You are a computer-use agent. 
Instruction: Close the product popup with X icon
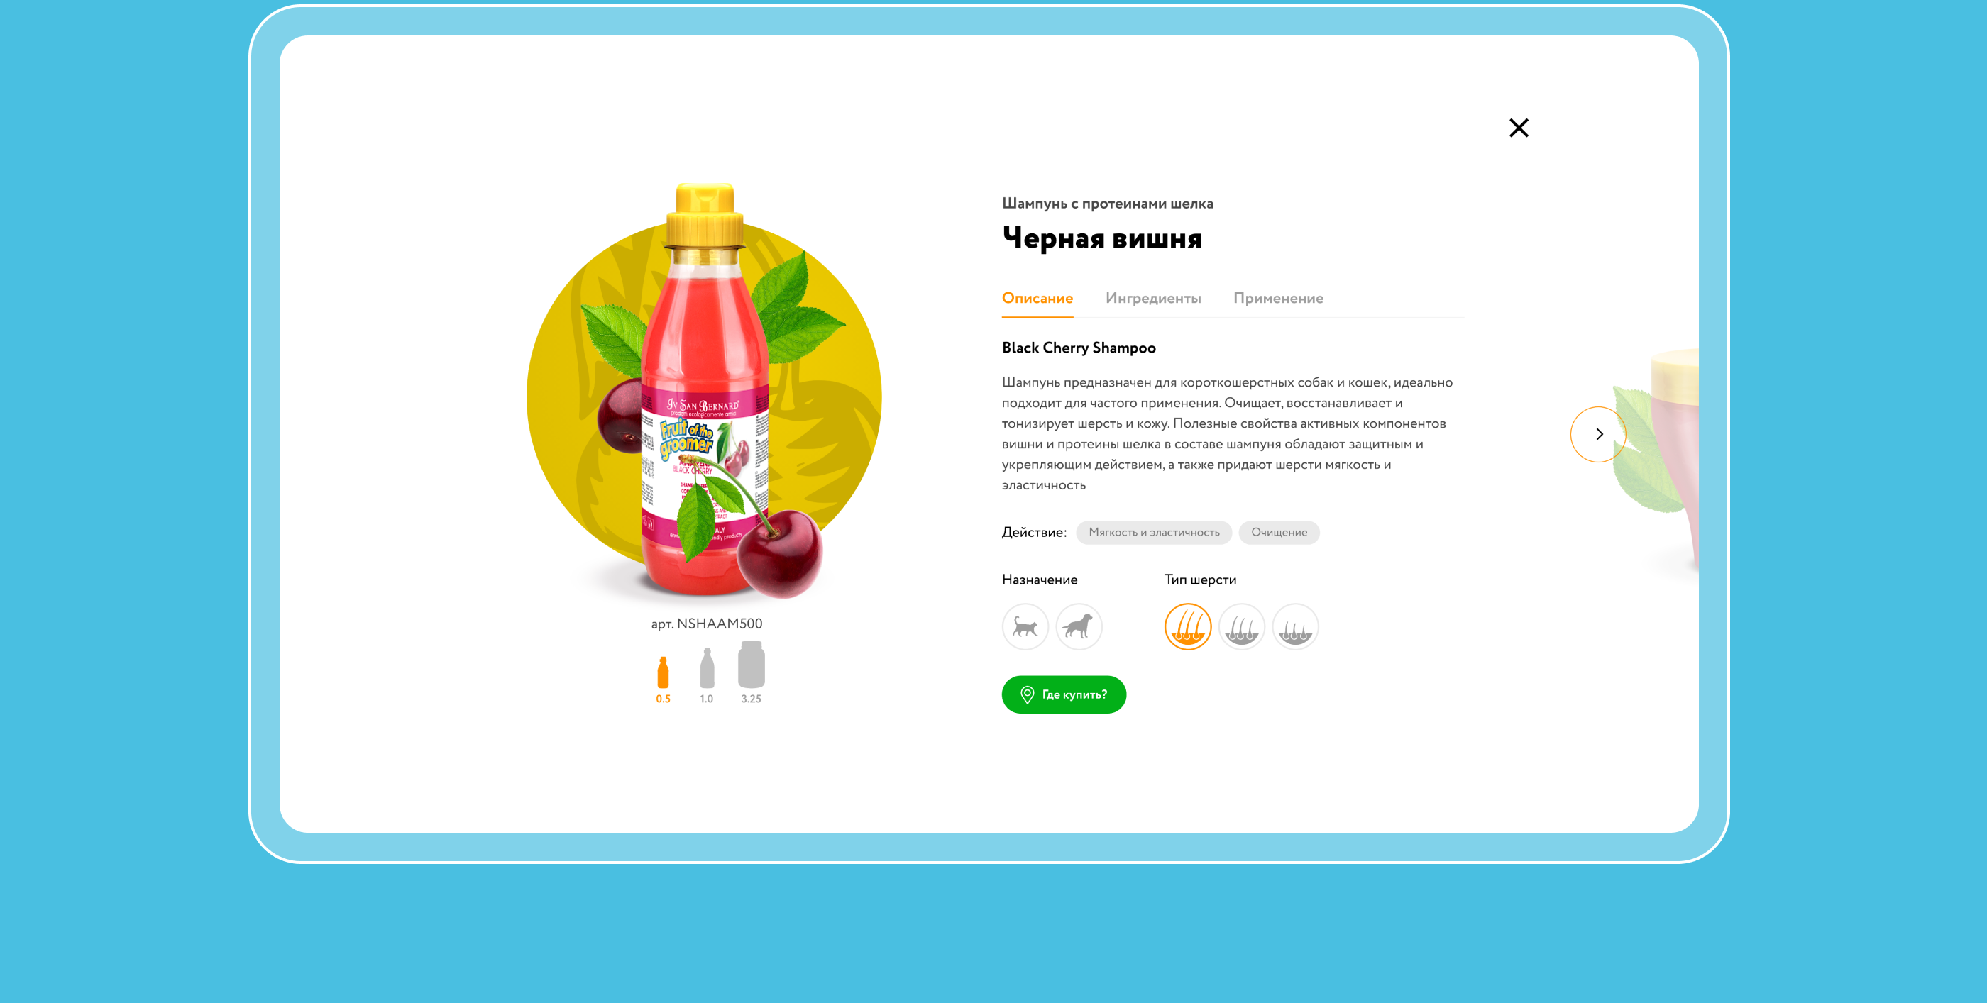[1518, 128]
